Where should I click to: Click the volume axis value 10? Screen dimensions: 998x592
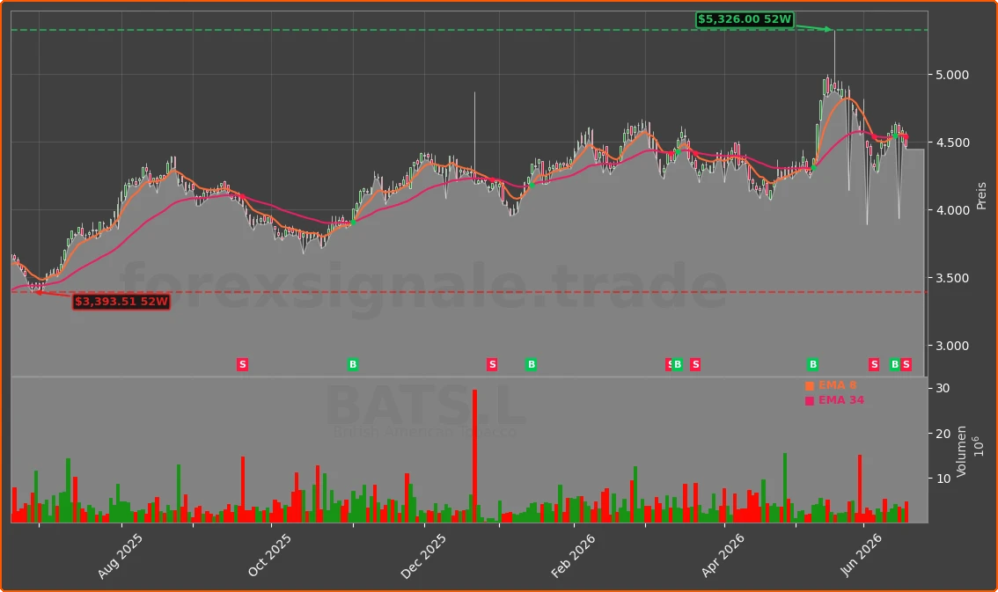tap(943, 479)
